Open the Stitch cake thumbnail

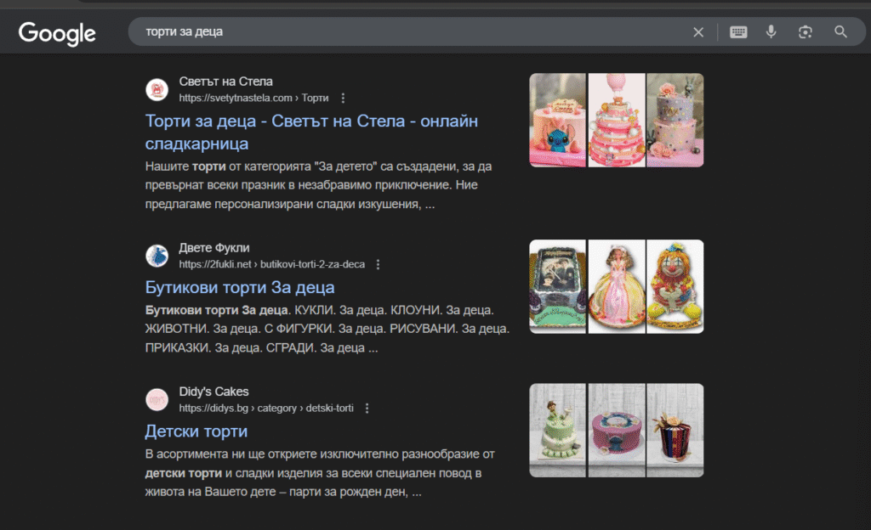[x=557, y=120]
